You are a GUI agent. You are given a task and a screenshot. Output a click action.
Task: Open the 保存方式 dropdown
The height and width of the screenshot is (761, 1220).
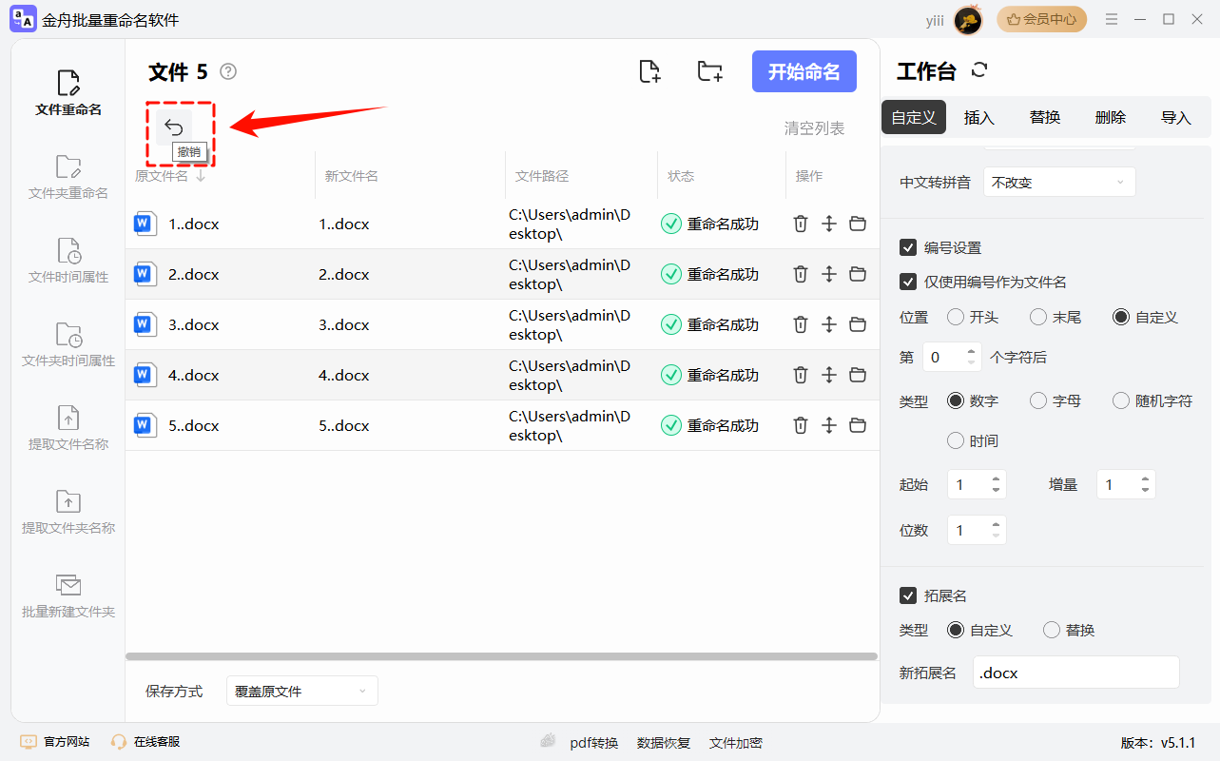[x=301, y=690]
